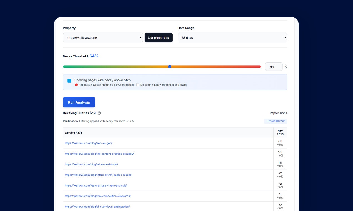Click the Impressions label above the table
Screen dimensions: 353x211
(x=278, y=113)
